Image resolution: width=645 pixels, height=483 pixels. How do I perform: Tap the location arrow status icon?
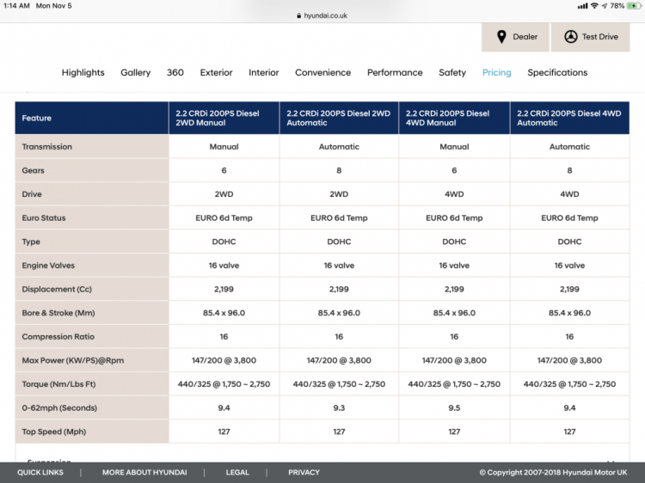pos(604,6)
